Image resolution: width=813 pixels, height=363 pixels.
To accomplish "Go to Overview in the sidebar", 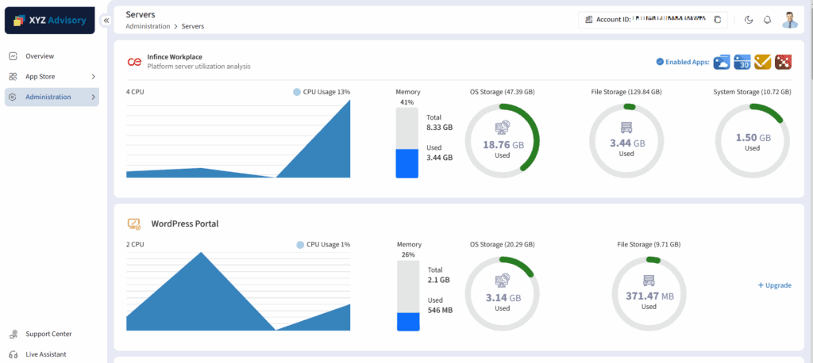I will point(39,56).
